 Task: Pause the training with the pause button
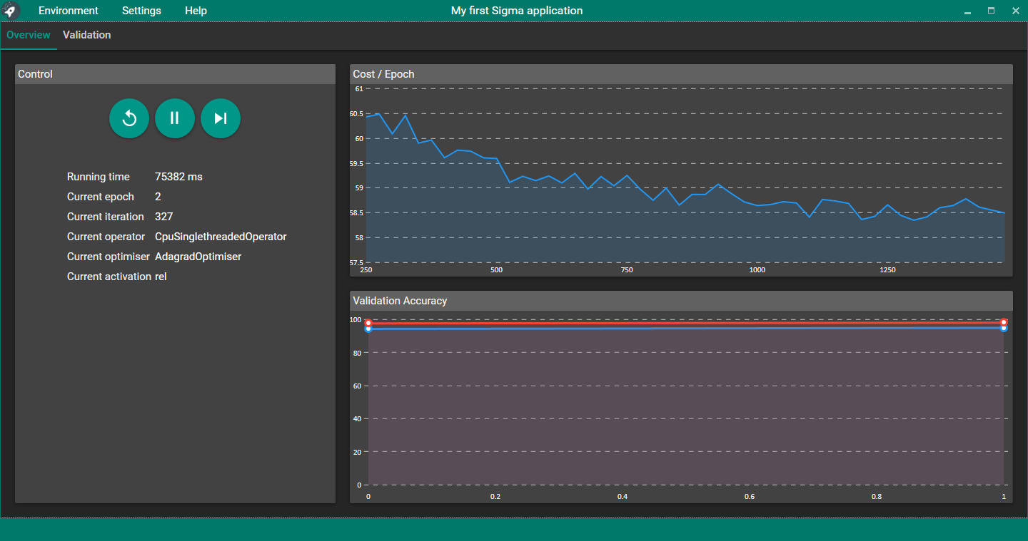pos(175,118)
